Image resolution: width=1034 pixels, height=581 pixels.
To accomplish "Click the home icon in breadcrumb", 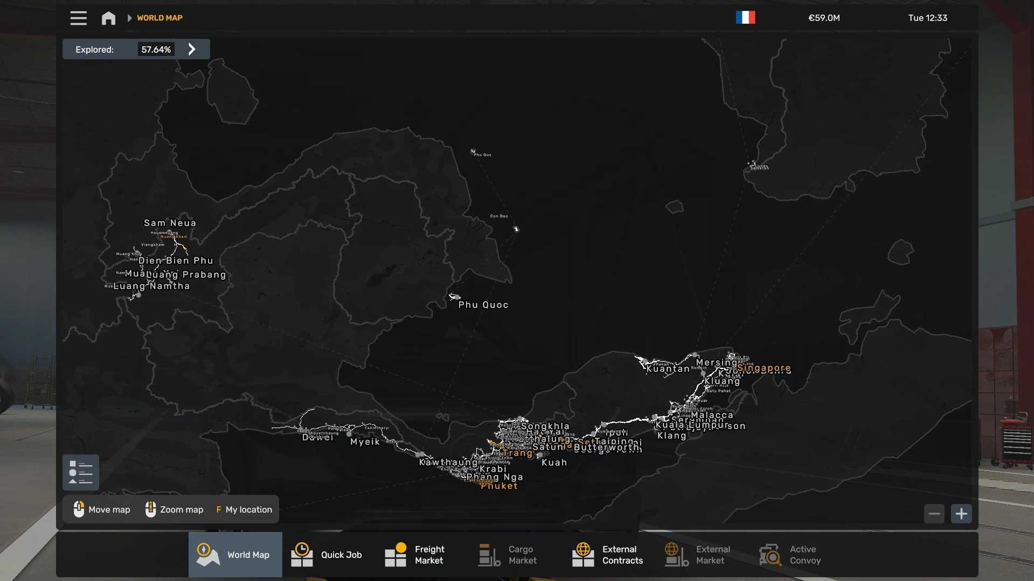I will coord(108,18).
